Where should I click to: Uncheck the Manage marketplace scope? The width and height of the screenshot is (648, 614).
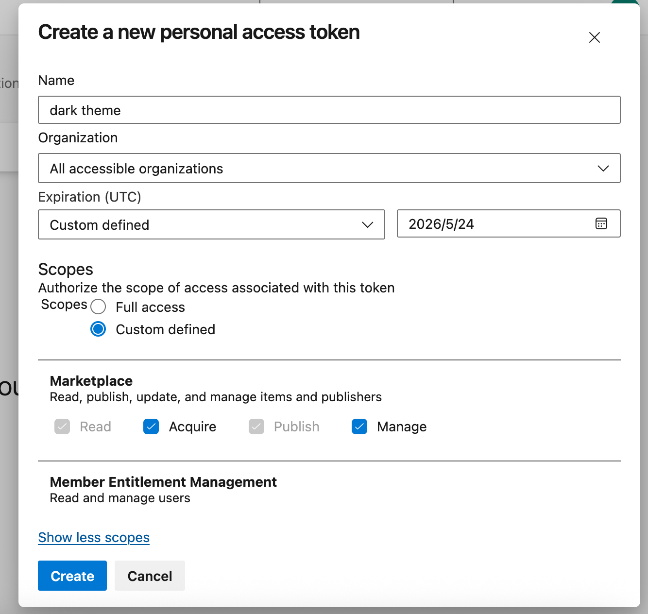point(359,426)
